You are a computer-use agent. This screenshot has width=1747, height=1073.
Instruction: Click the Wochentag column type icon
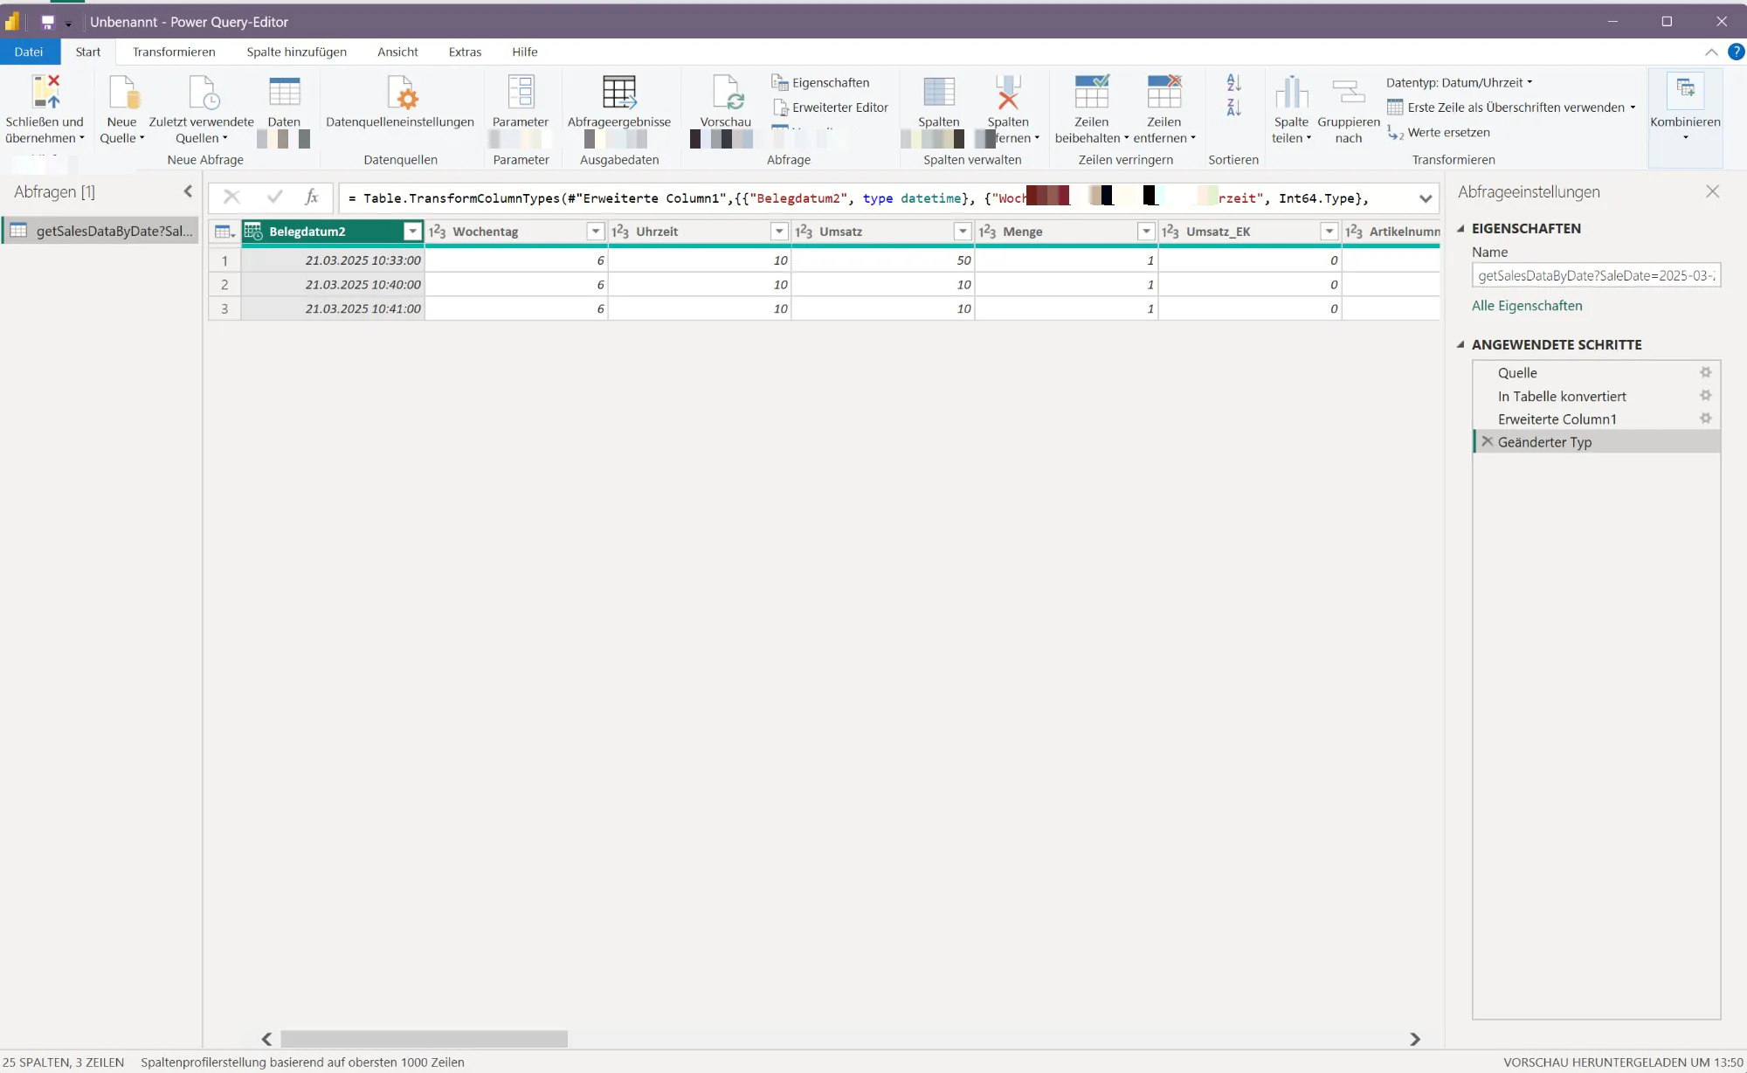(x=438, y=232)
